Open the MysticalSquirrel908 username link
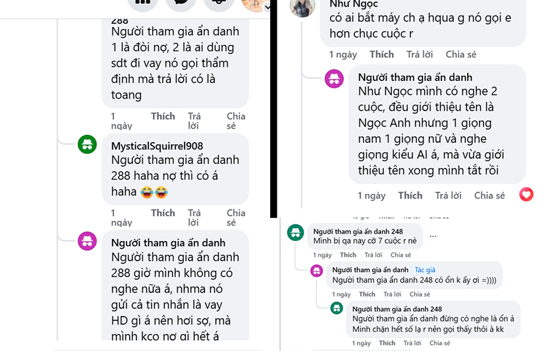 [157, 146]
